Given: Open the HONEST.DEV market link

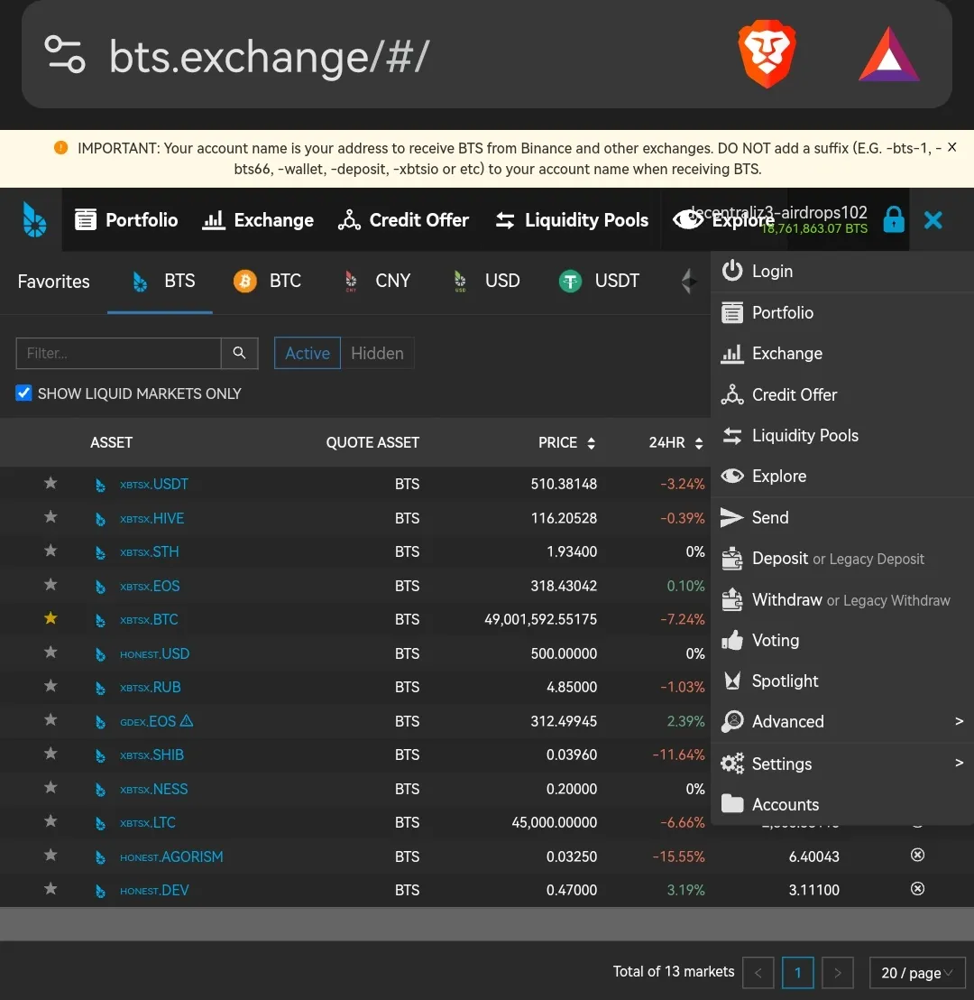Looking at the screenshot, I should pos(154,890).
